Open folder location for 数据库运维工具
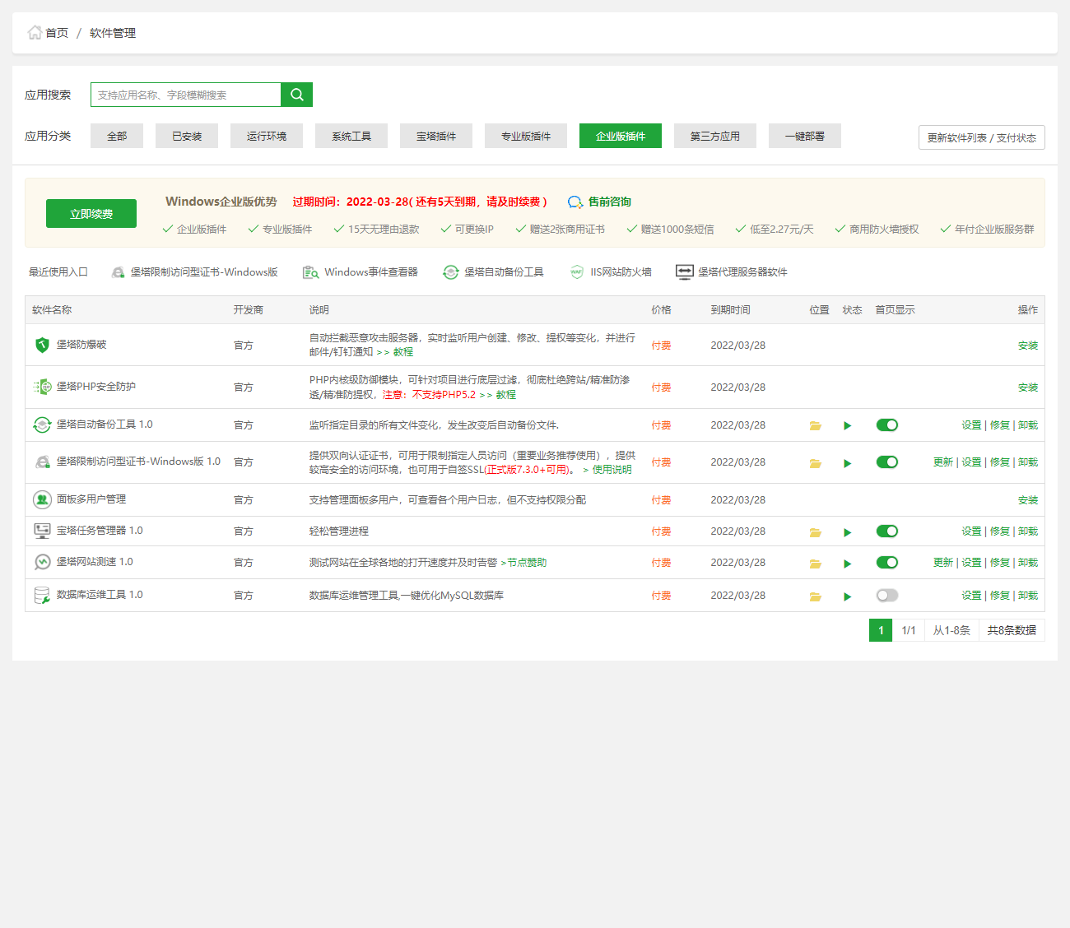The width and height of the screenshot is (1070, 928). [816, 596]
